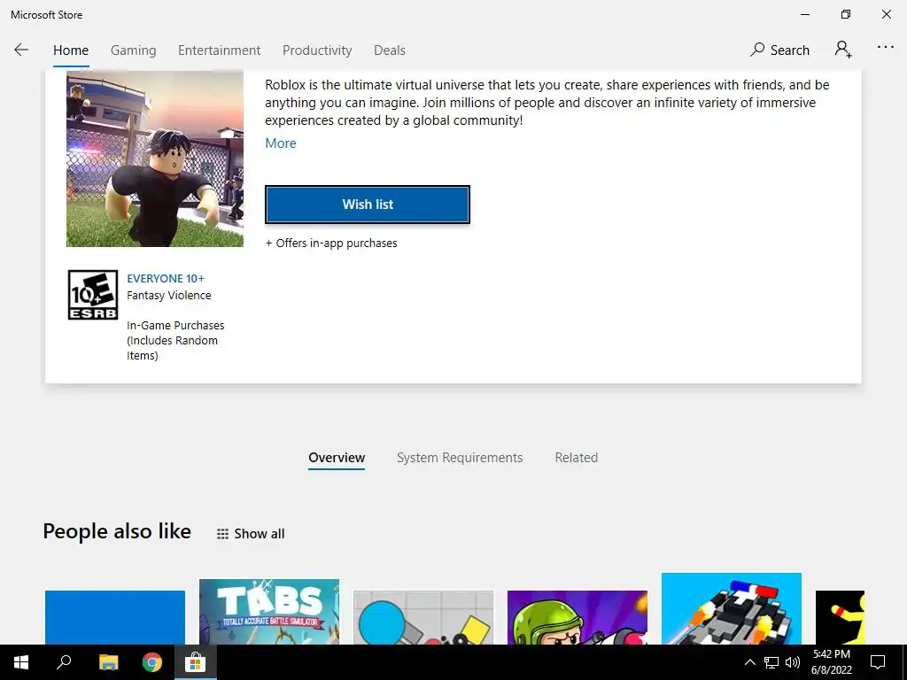Switch to the Gaming tab

point(133,50)
